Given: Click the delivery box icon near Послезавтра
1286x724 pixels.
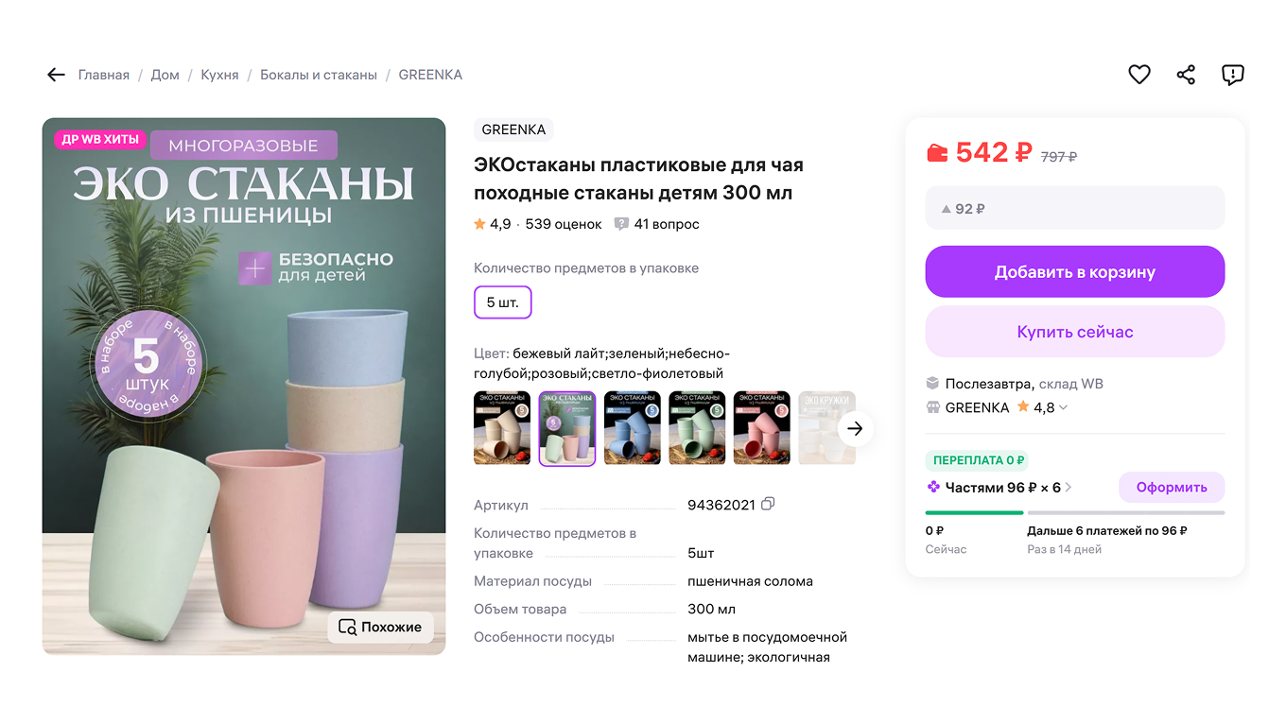Looking at the screenshot, I should click(x=931, y=383).
